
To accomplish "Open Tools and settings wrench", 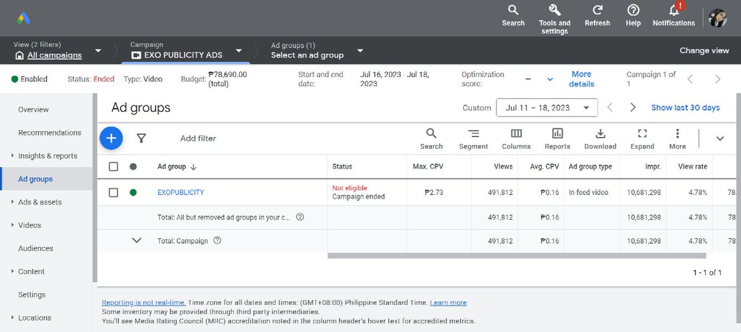I will [x=555, y=19].
